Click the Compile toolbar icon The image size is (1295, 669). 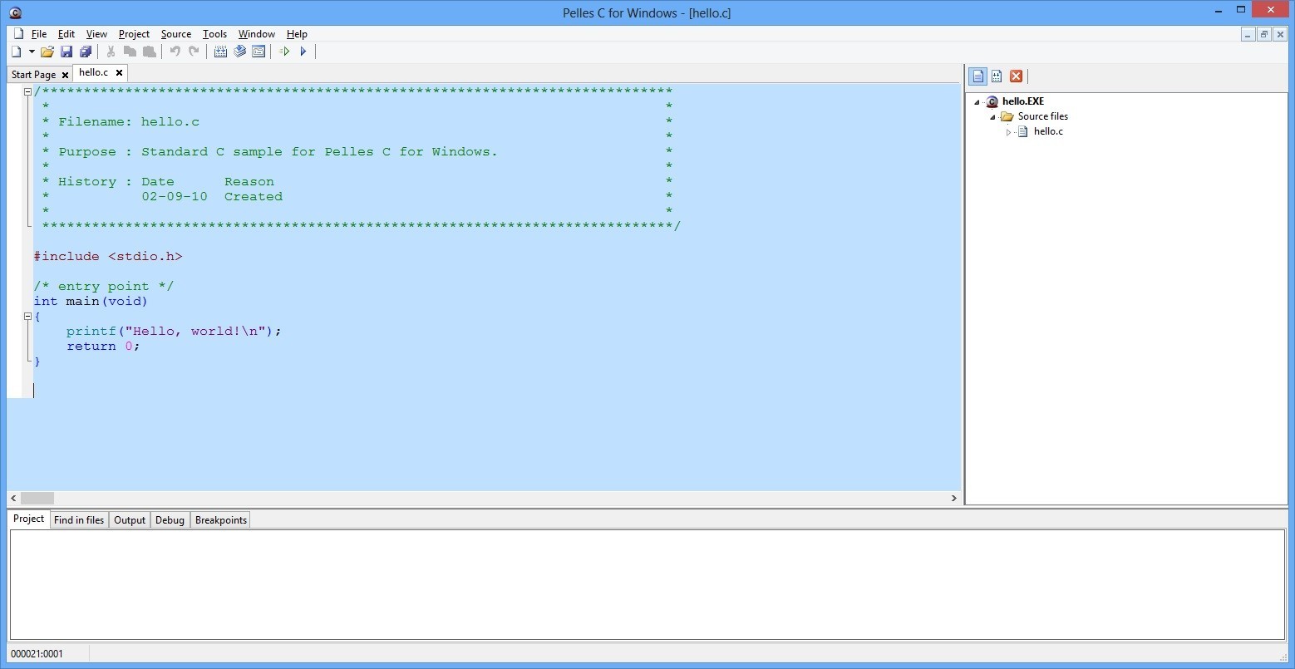(220, 52)
